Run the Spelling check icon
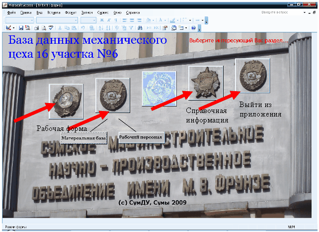 pos(51,28)
